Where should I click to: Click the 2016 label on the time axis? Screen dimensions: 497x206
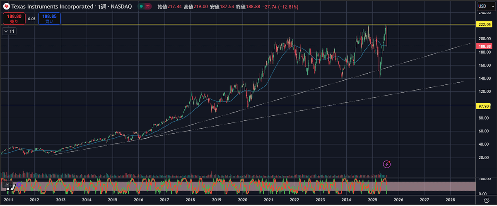pyautogui.click(x=138, y=199)
